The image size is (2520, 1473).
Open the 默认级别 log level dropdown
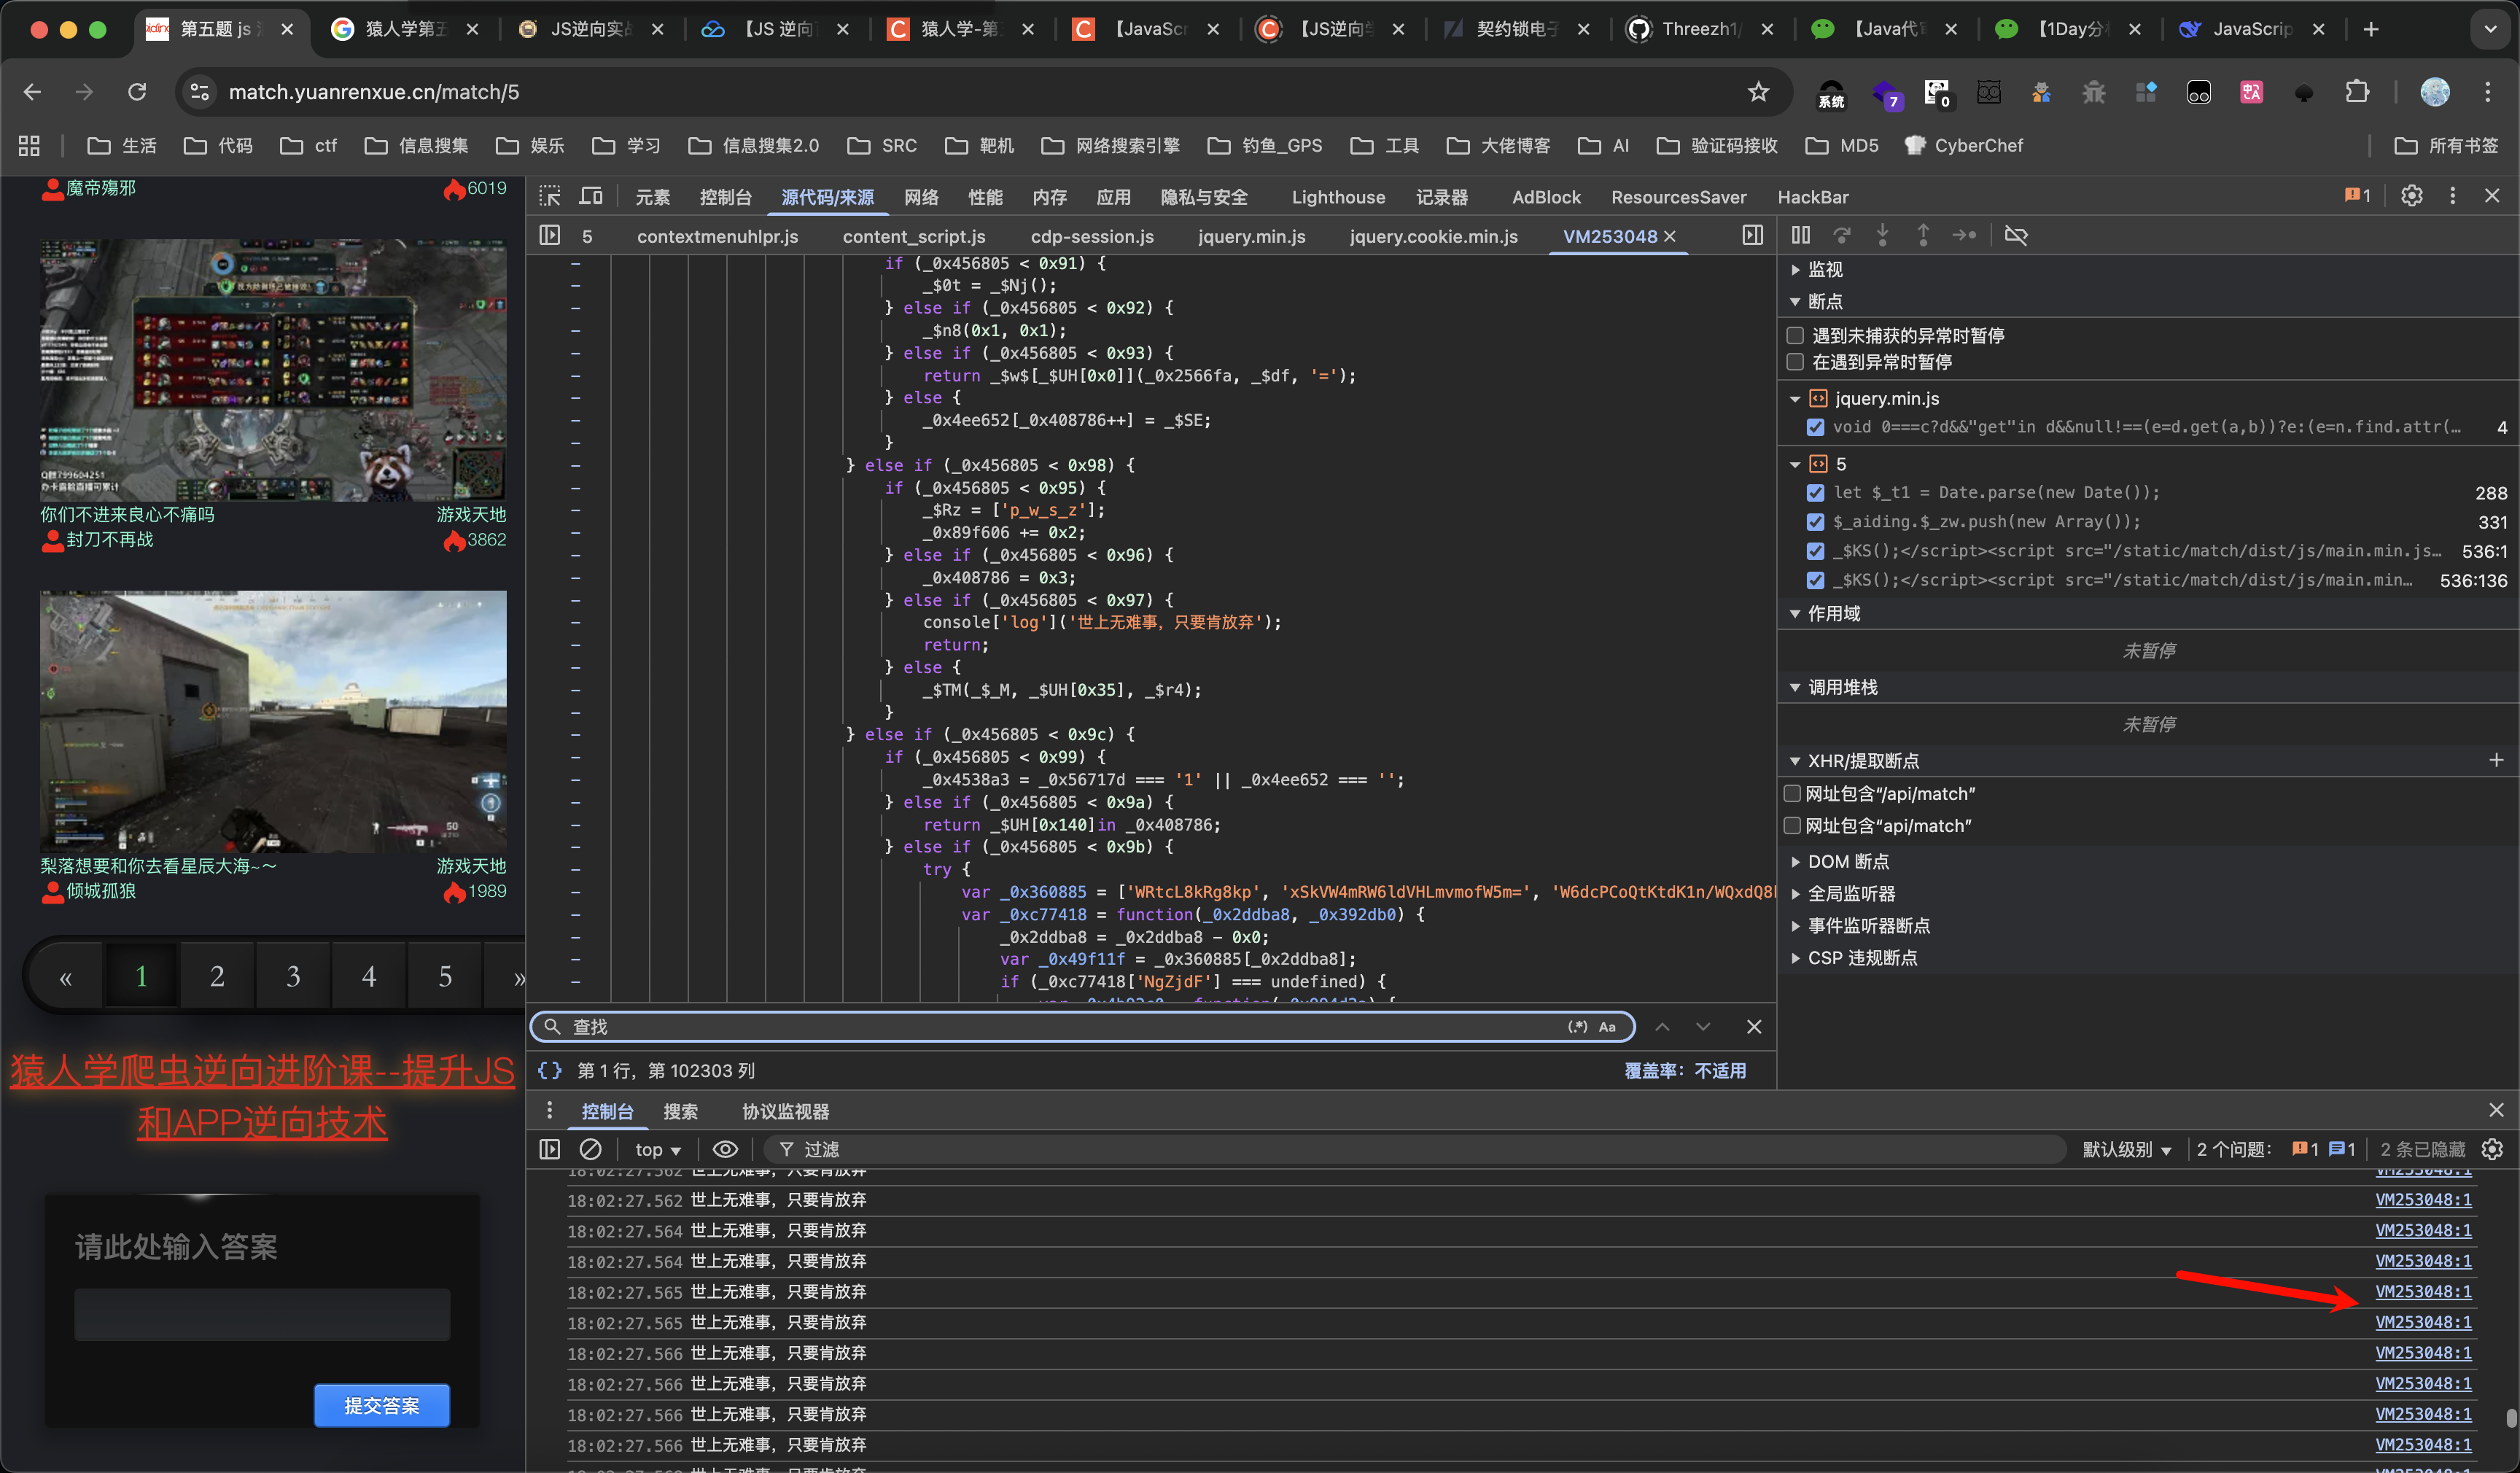coord(2126,1149)
